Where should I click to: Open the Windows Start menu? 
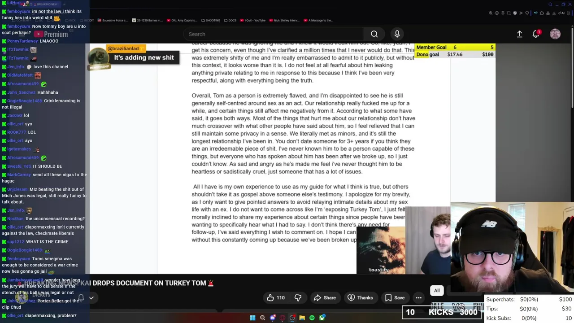tap(252, 318)
